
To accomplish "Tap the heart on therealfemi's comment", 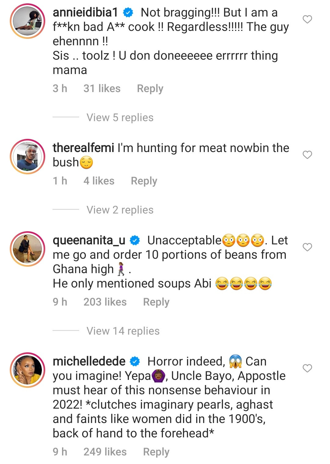I will 307,155.
